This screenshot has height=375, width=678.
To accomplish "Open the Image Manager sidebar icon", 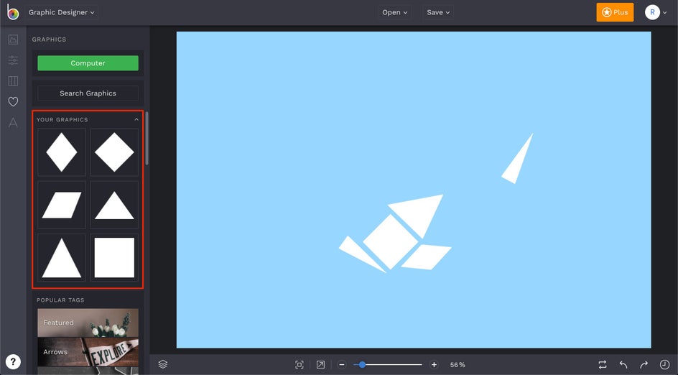I will click(13, 40).
